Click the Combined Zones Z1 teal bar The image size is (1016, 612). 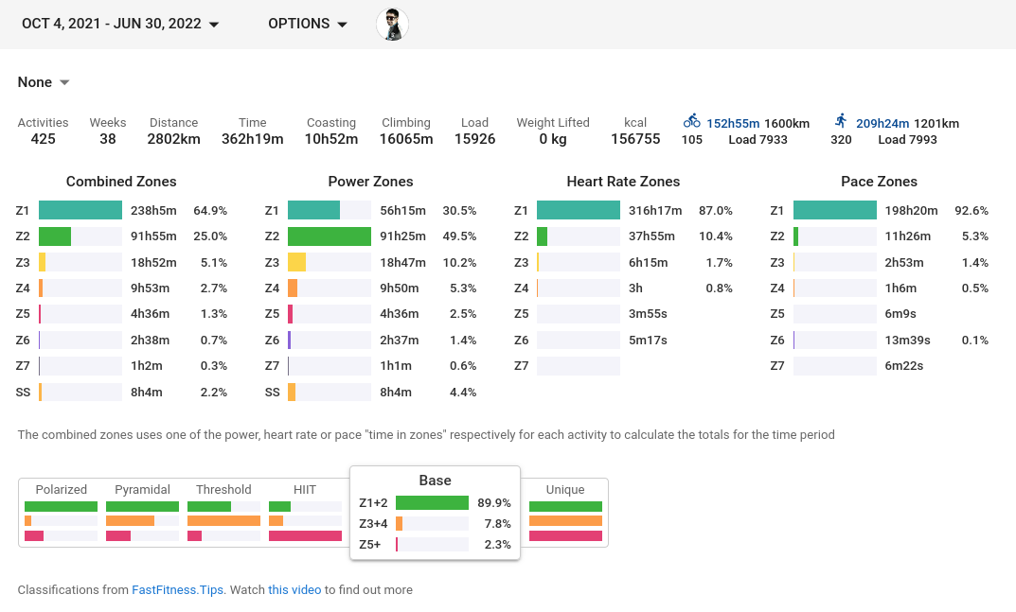click(80, 211)
